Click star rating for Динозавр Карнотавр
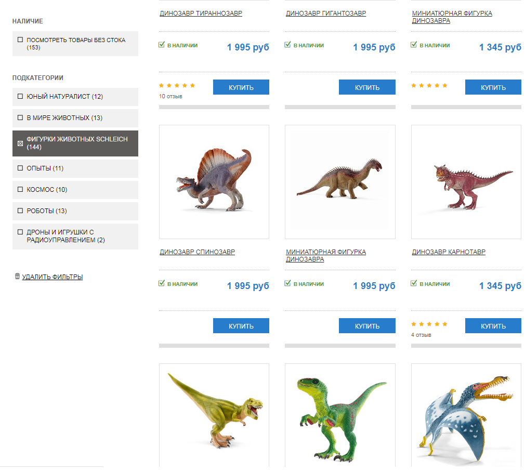 click(x=429, y=324)
